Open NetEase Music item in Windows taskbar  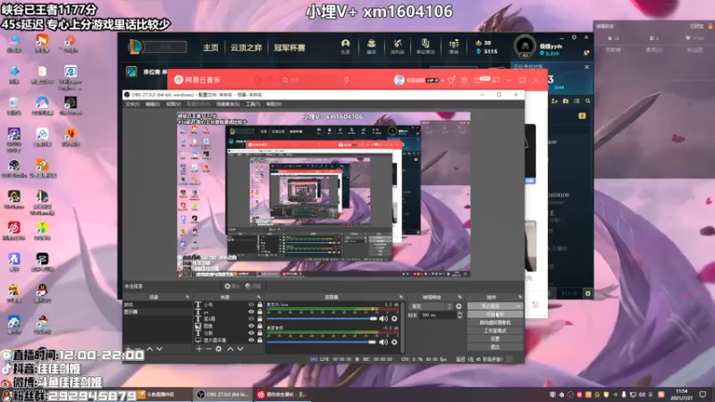click(x=282, y=394)
